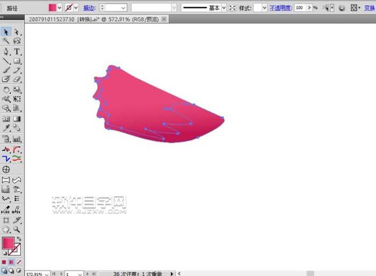Select the Type (T) tool
376x276 pixels.
(17, 52)
